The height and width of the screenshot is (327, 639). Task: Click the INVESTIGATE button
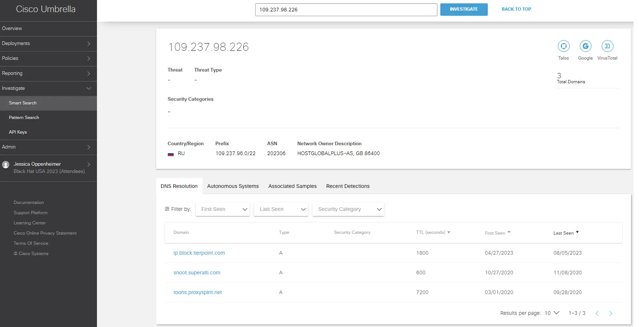(464, 9)
